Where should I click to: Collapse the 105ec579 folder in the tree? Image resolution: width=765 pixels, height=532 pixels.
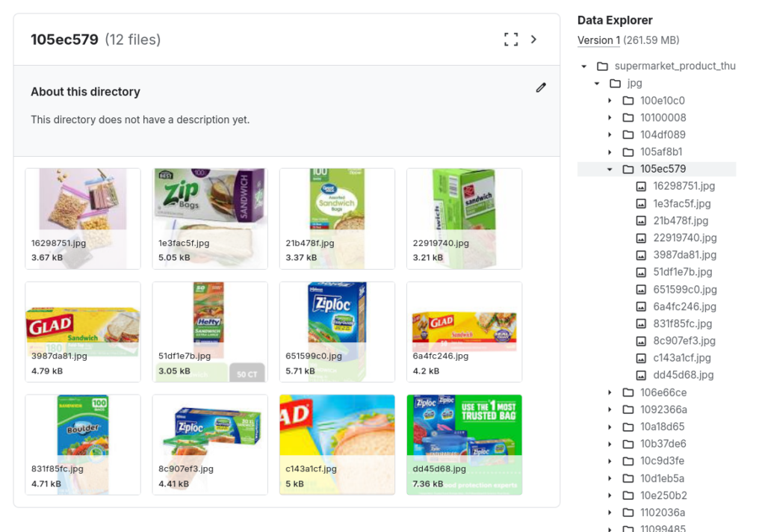[609, 169]
